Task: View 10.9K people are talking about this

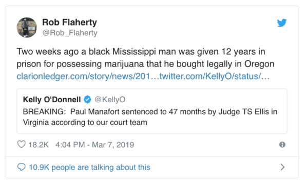Action: [x=89, y=168]
